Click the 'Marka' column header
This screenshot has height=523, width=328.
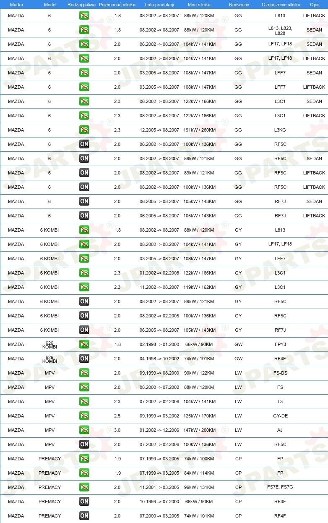(16, 5)
